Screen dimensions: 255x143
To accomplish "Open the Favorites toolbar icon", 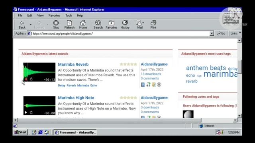I will (112, 25).
